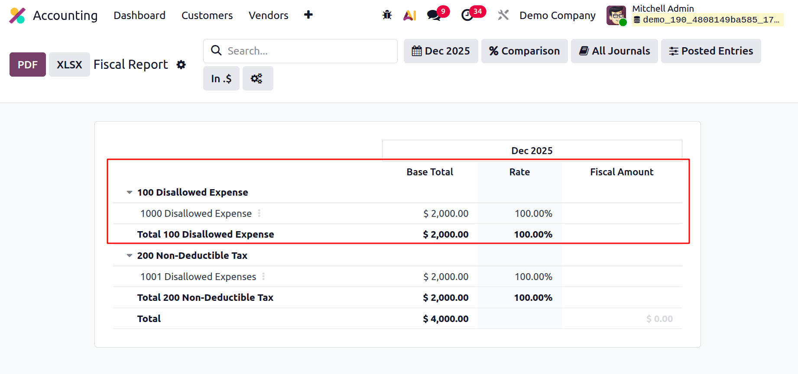Image resolution: width=798 pixels, height=374 pixels.
Task: Click the magnifier search icon
Action: pyautogui.click(x=216, y=51)
